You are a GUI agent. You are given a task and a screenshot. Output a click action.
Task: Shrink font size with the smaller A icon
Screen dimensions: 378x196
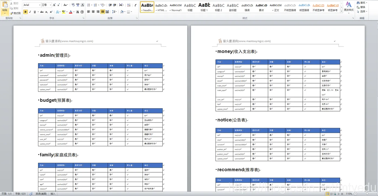tap(59, 5)
